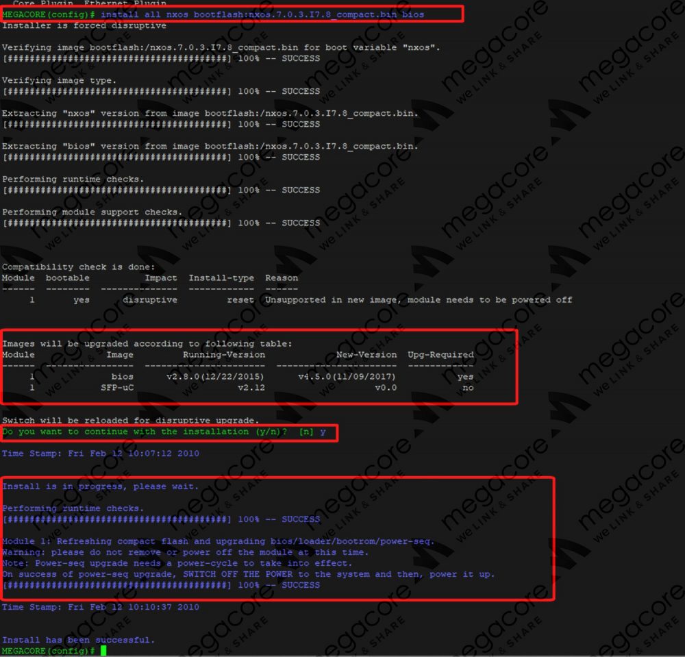
Task: Click the 10:07:12 time stamp line
Action: [x=100, y=454]
